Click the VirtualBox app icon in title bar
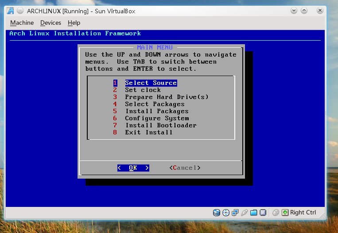The width and height of the screenshot is (338, 233). pyautogui.click(x=10, y=11)
